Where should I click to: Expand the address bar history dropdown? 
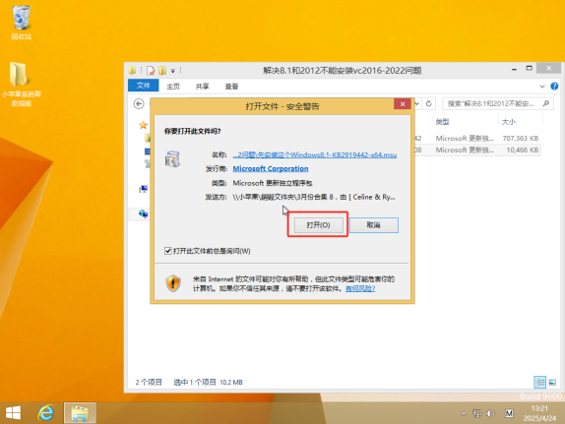click(417, 103)
